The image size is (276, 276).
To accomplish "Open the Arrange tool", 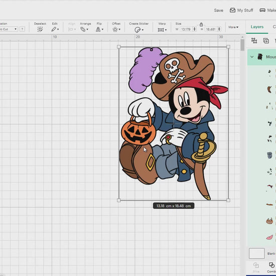I will coord(83,29).
